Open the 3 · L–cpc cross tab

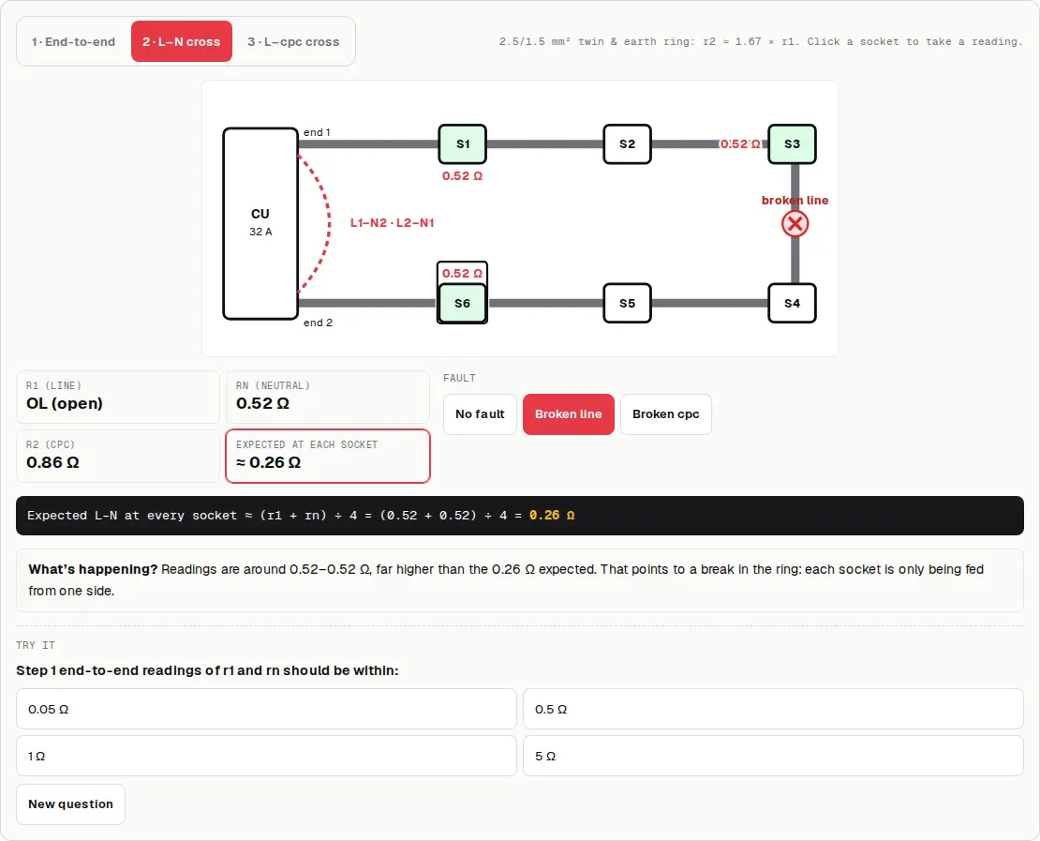tap(293, 41)
